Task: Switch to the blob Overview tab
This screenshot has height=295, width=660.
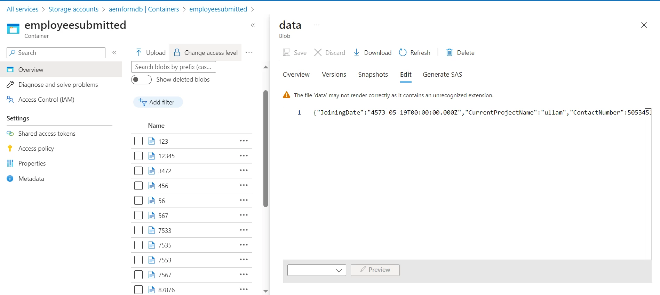Action: 296,75
